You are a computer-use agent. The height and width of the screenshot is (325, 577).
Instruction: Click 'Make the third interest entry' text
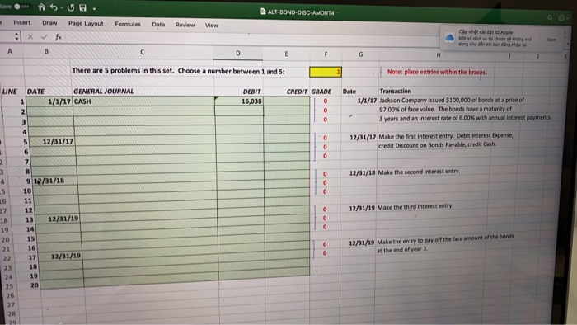(x=415, y=207)
